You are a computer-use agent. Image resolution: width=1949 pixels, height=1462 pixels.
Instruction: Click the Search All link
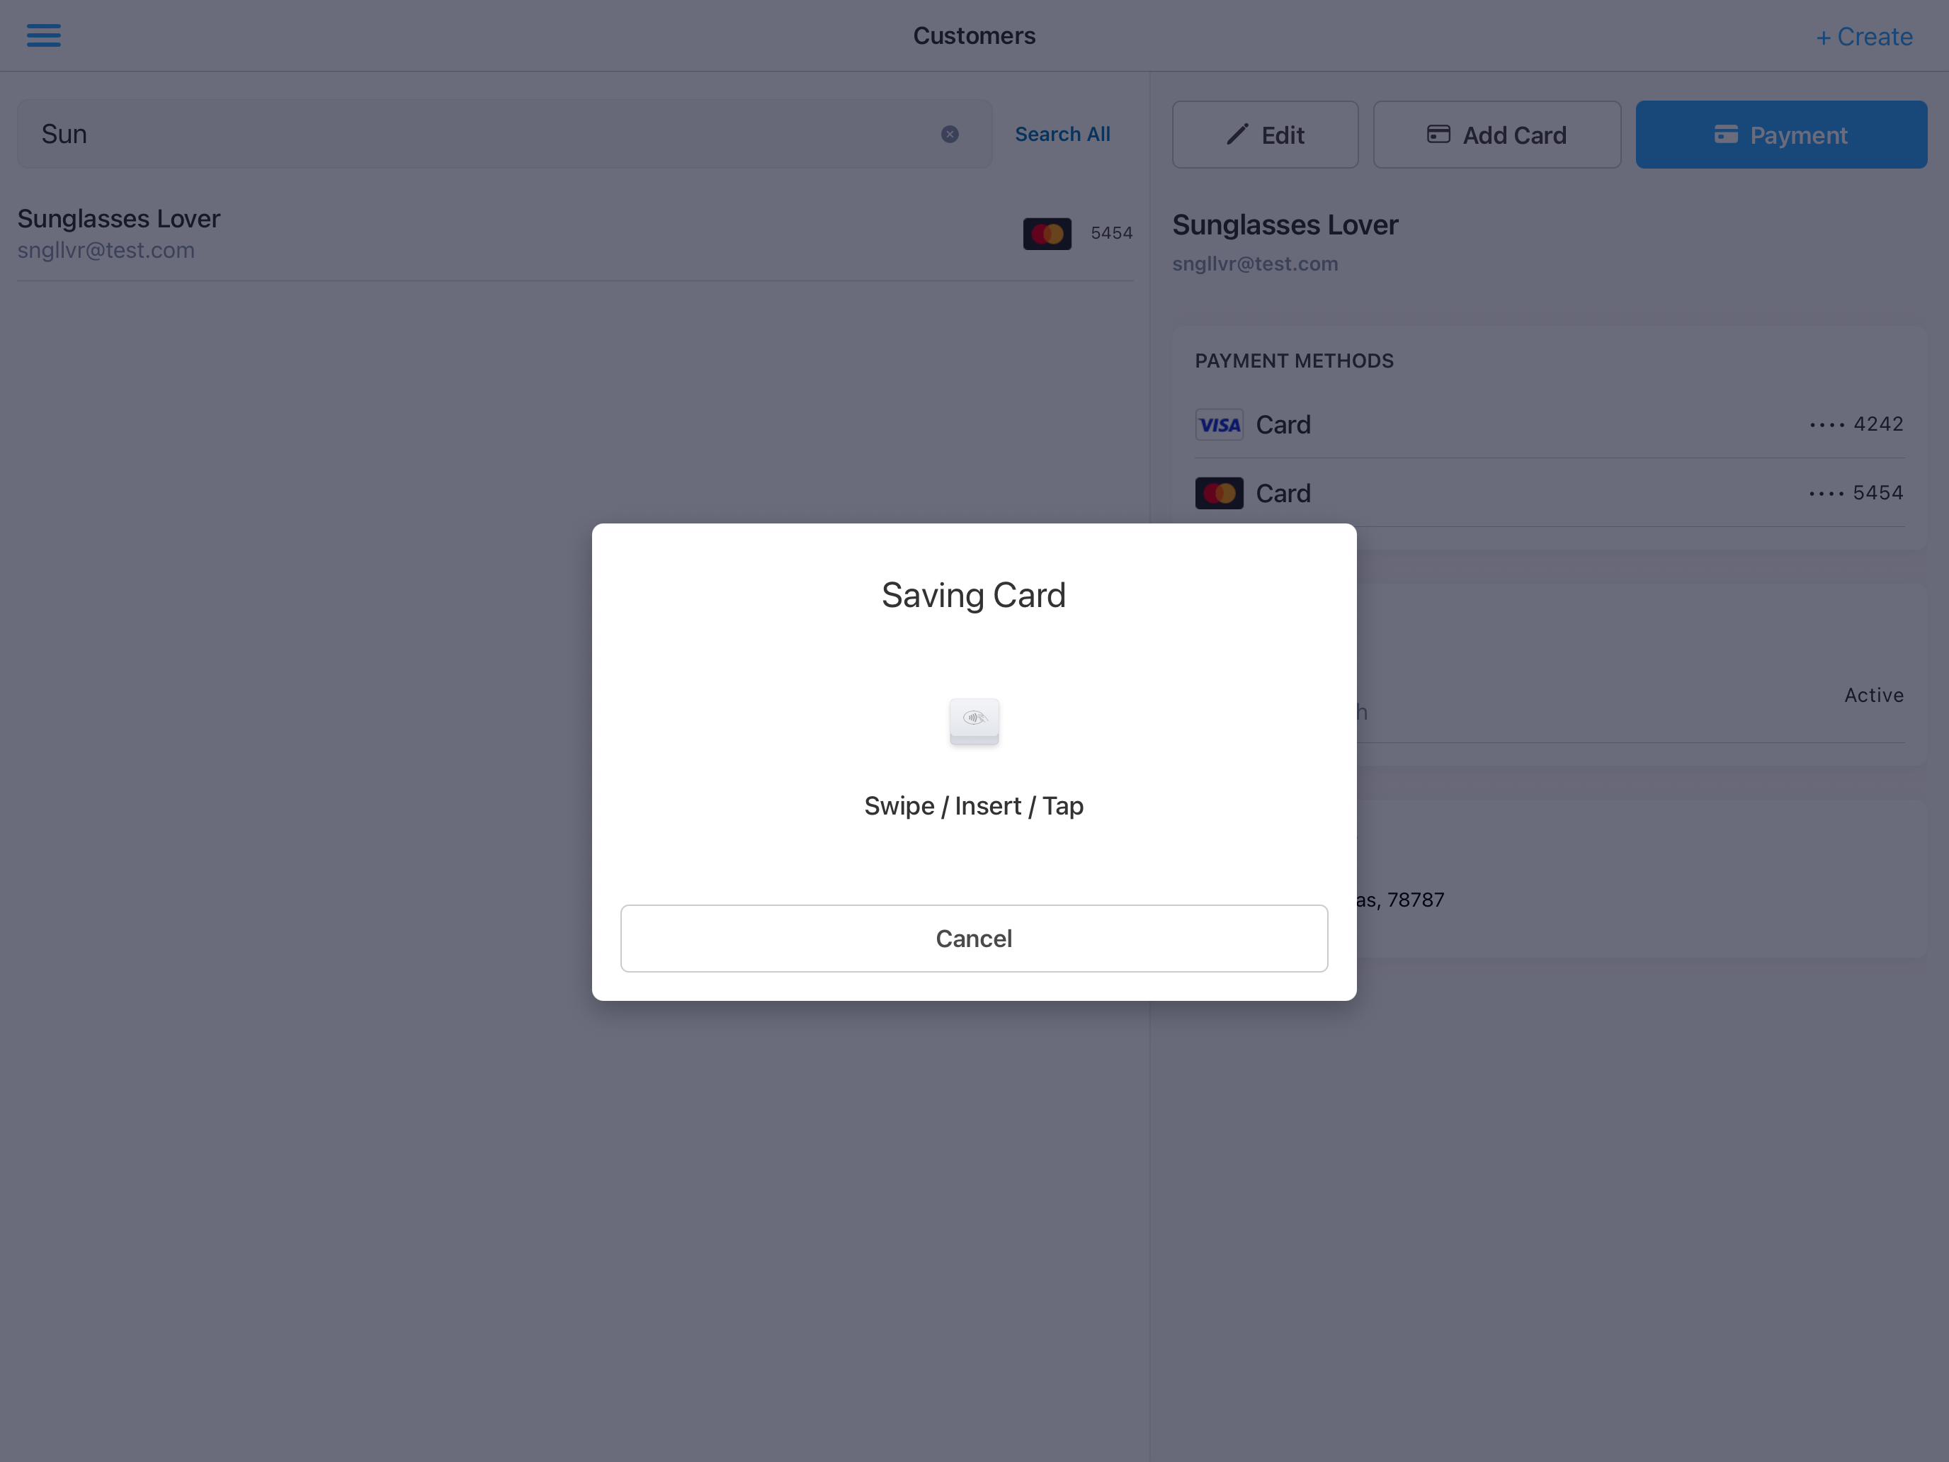(1062, 133)
